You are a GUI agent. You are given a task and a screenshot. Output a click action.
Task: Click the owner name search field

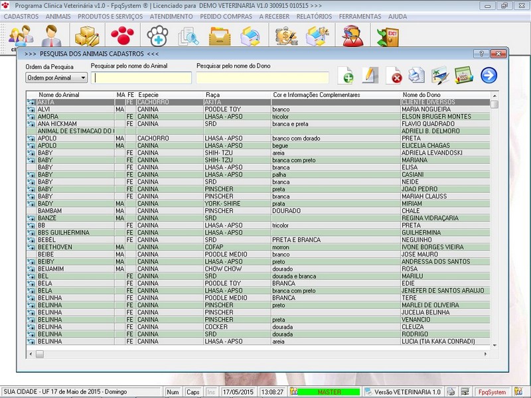point(262,78)
